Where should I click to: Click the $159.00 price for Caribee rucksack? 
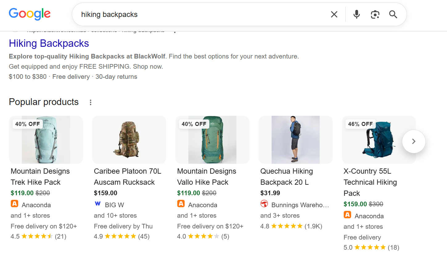[106, 193]
